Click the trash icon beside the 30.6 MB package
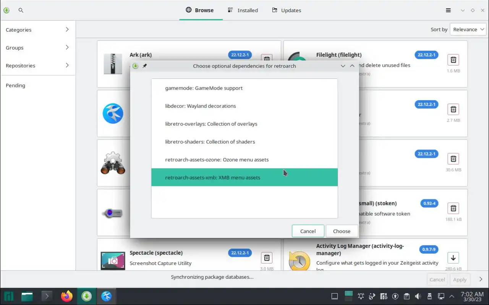489x305 pixels. click(x=453, y=159)
